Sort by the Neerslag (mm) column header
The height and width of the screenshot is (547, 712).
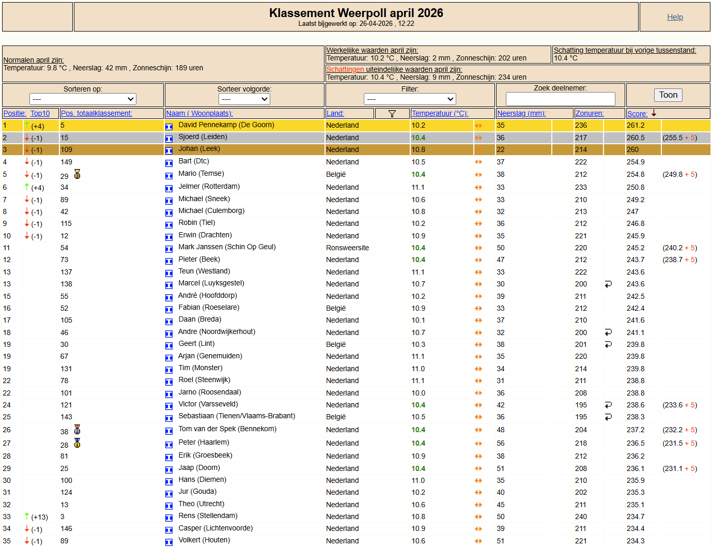tap(521, 114)
